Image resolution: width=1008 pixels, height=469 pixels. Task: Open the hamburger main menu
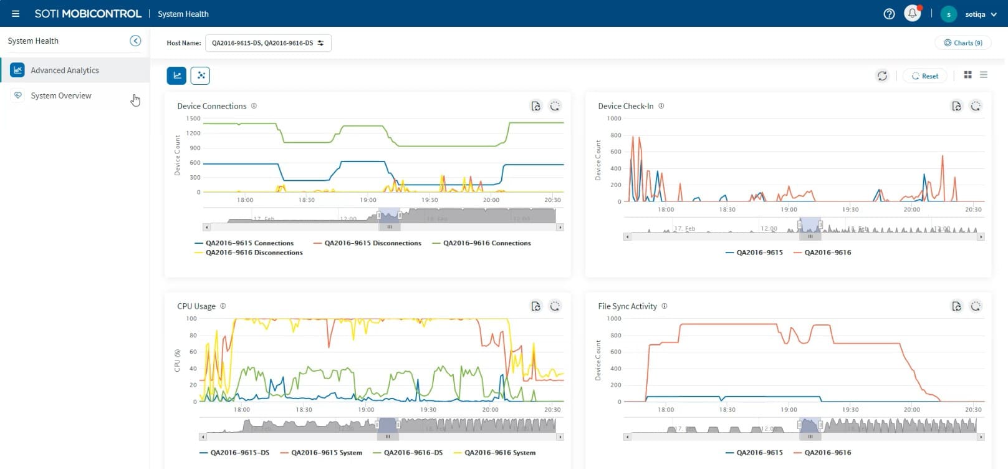point(16,14)
